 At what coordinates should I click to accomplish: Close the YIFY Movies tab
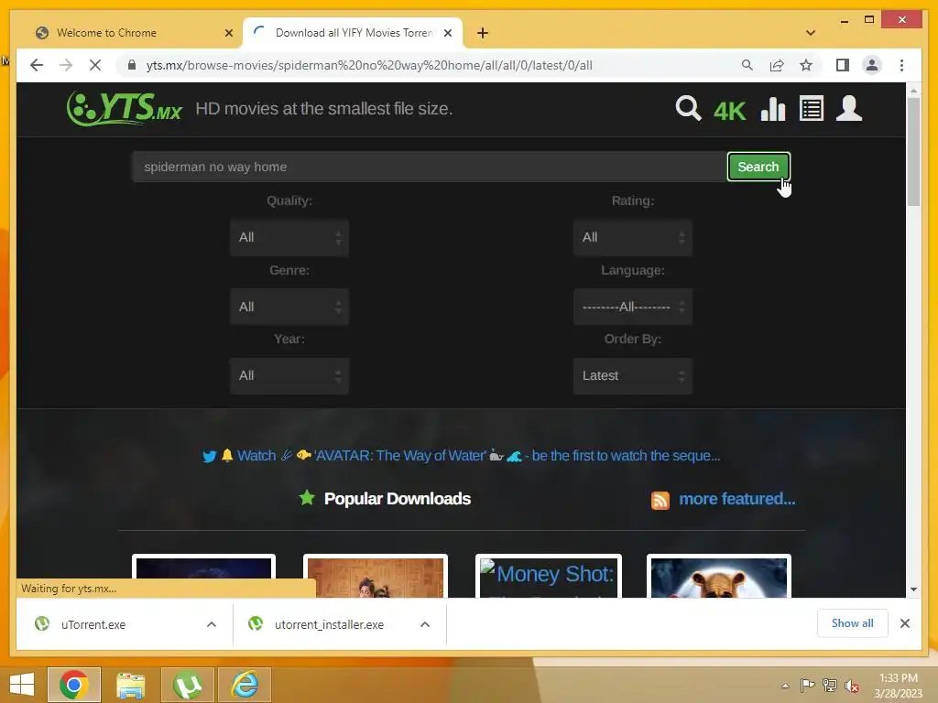pos(447,33)
